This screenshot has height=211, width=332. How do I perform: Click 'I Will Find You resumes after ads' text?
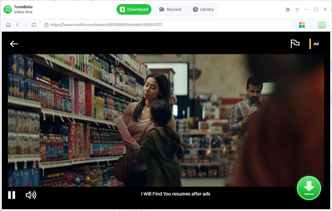176,194
